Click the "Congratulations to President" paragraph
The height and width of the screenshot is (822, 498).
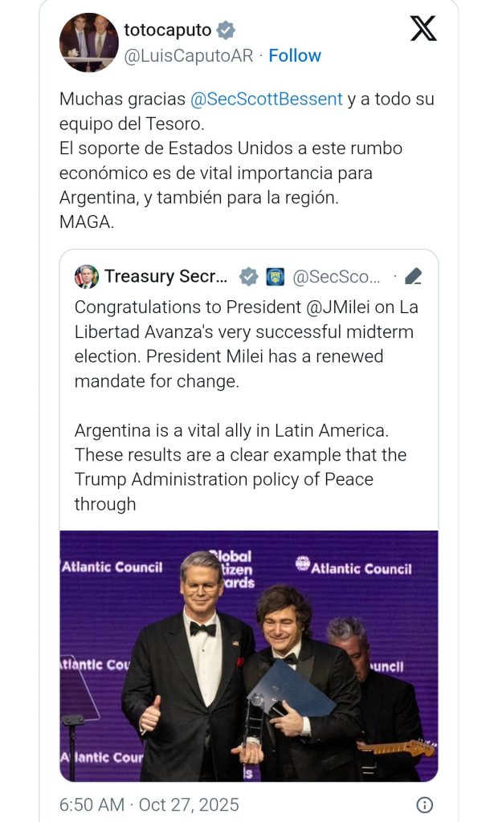(247, 344)
